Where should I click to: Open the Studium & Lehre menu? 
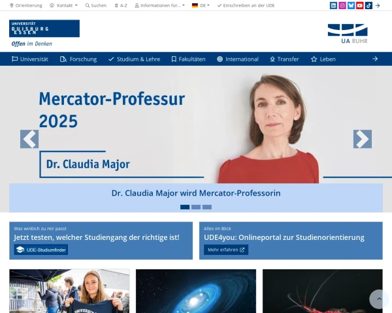134,59
